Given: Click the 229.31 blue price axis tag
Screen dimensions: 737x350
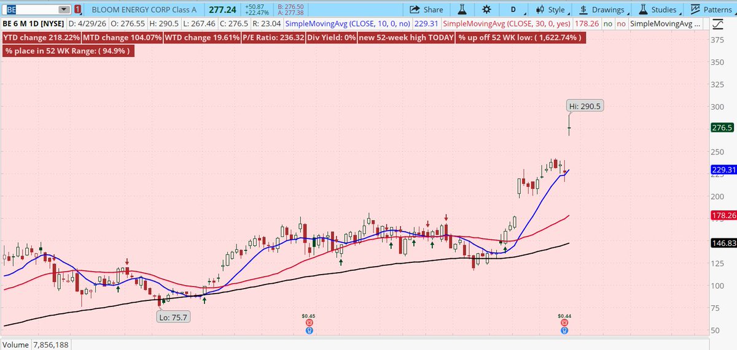Looking at the screenshot, I should [x=724, y=169].
